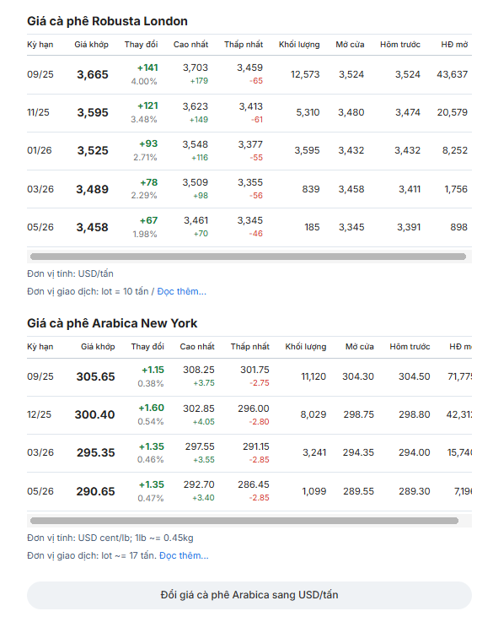Click Arabica volume 8,029
The image size is (493, 622).
(x=313, y=414)
